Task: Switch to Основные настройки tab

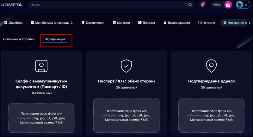Action: tap(19, 39)
